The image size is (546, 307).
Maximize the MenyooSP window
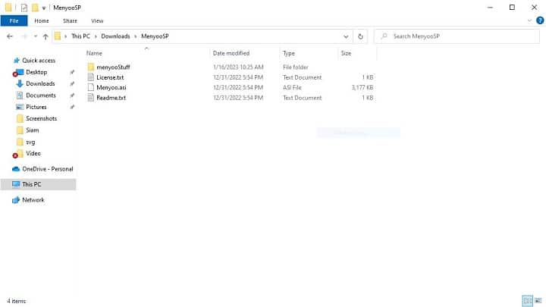[512, 8]
